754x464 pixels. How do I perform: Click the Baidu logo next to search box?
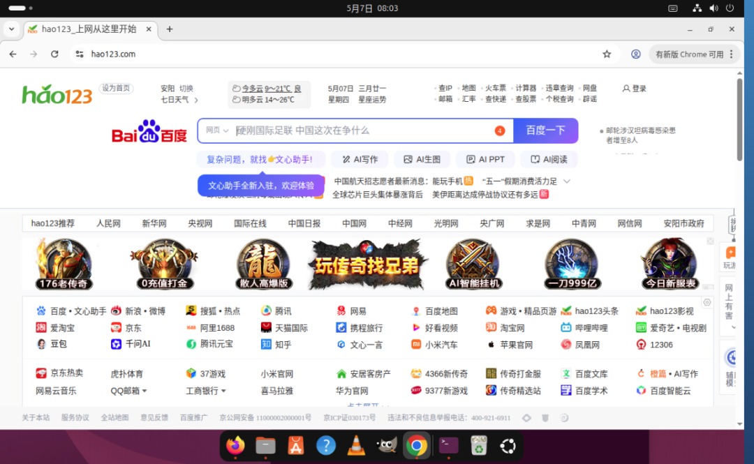coord(149,130)
